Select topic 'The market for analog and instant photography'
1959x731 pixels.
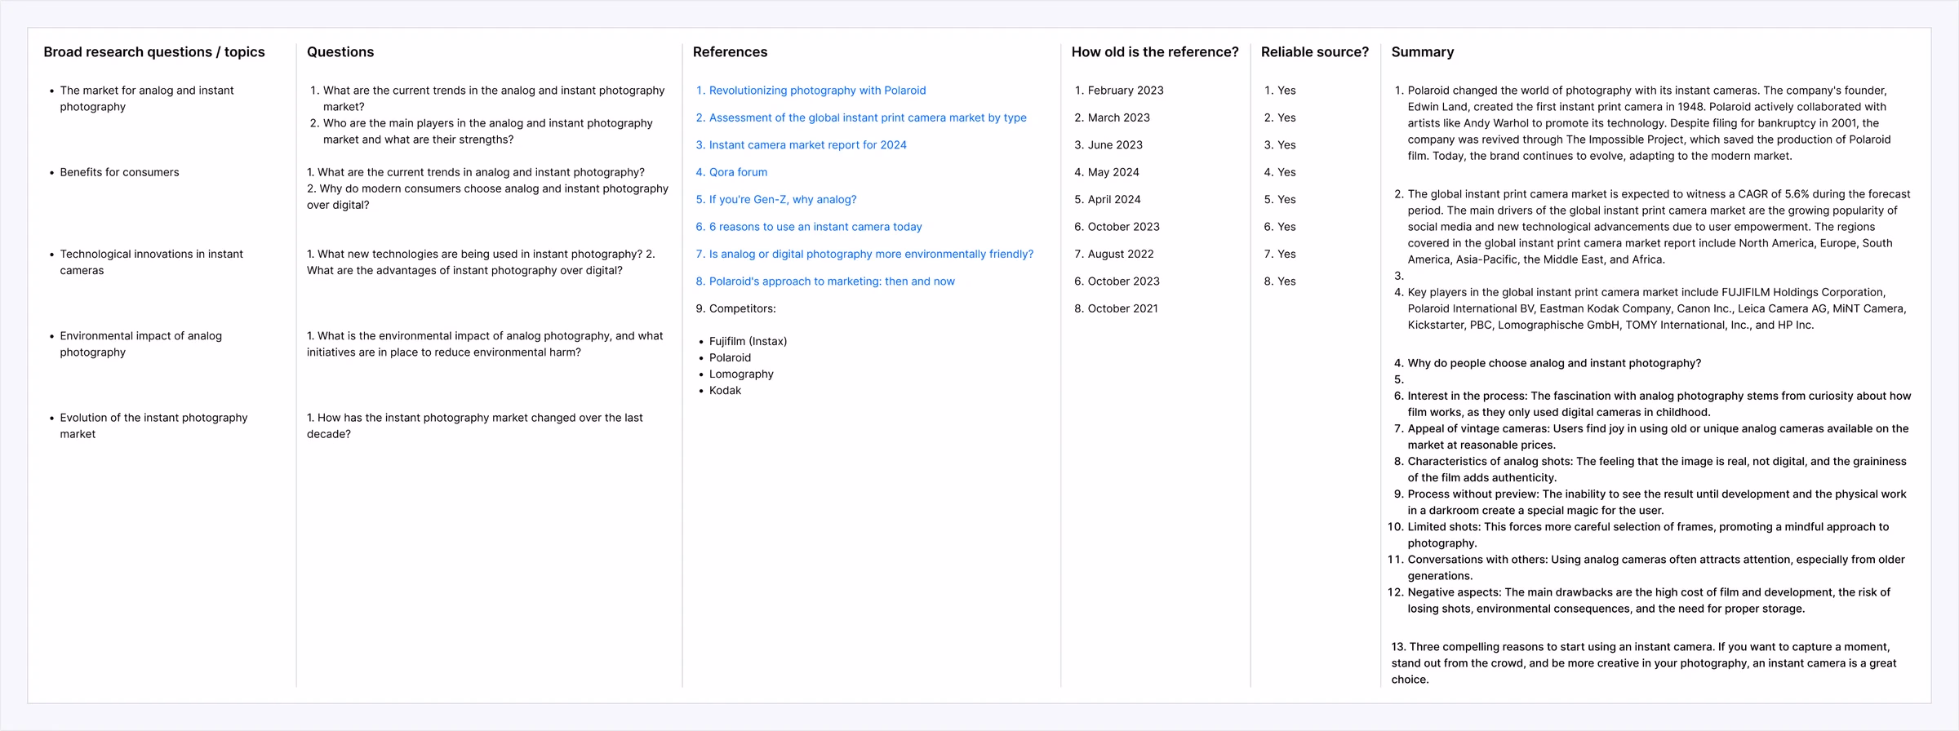[147, 99]
